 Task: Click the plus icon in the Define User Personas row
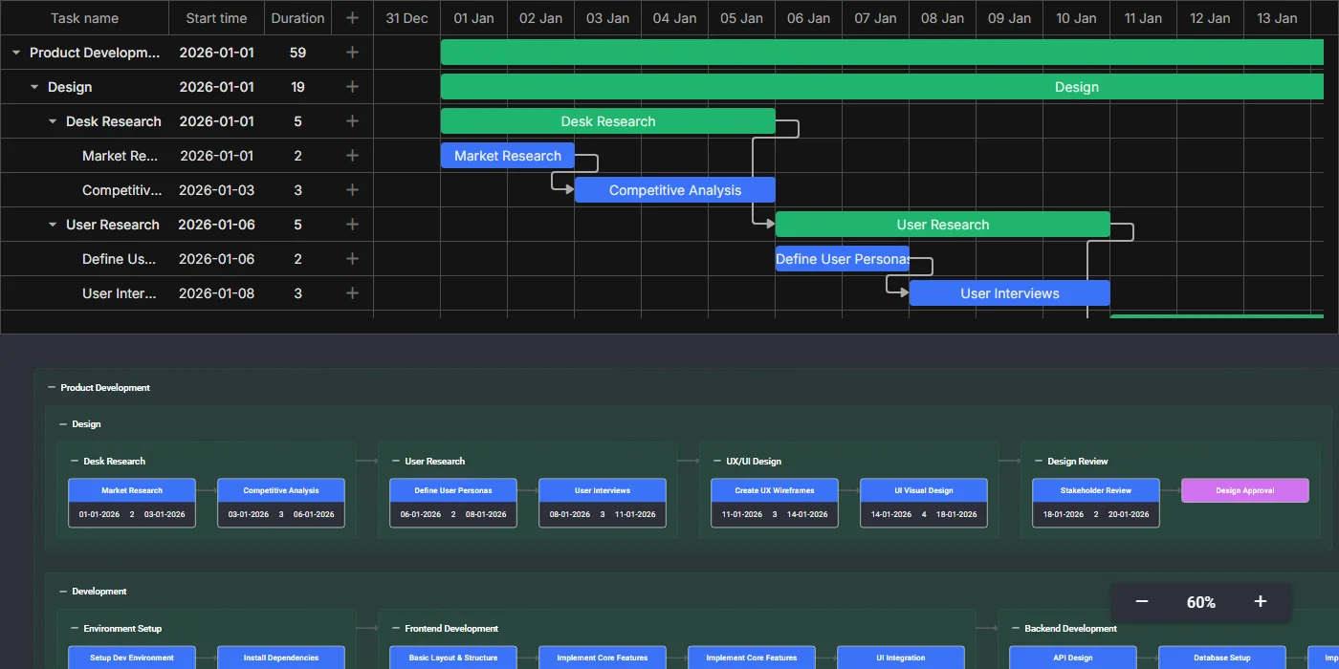pos(352,259)
